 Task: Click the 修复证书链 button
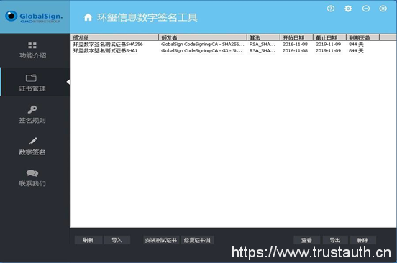pos(197,240)
